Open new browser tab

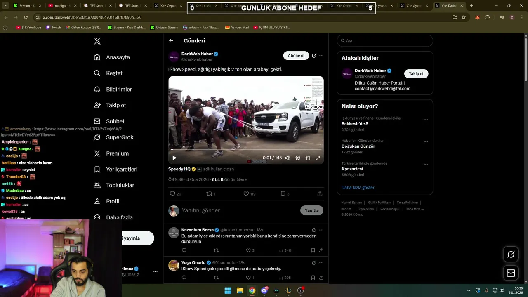(x=471, y=6)
